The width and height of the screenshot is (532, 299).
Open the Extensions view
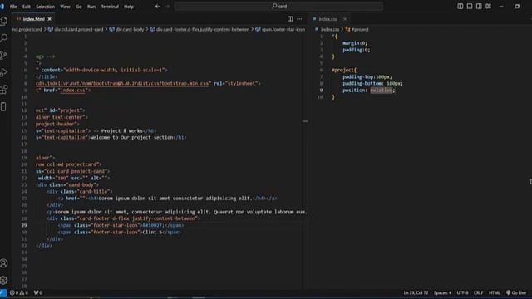[4, 90]
